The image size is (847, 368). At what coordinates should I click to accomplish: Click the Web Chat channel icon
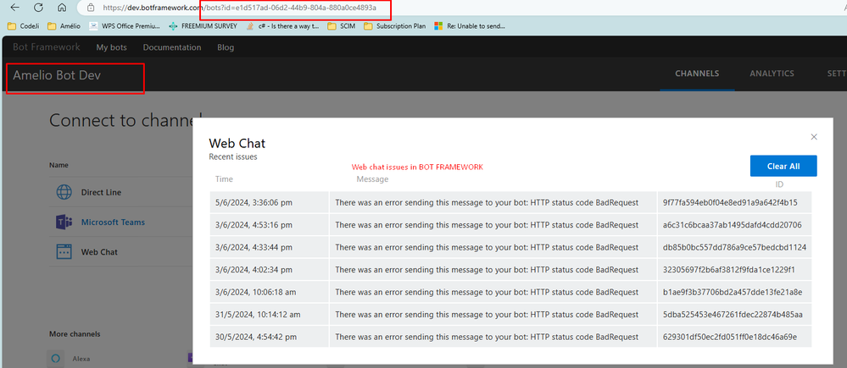64,251
